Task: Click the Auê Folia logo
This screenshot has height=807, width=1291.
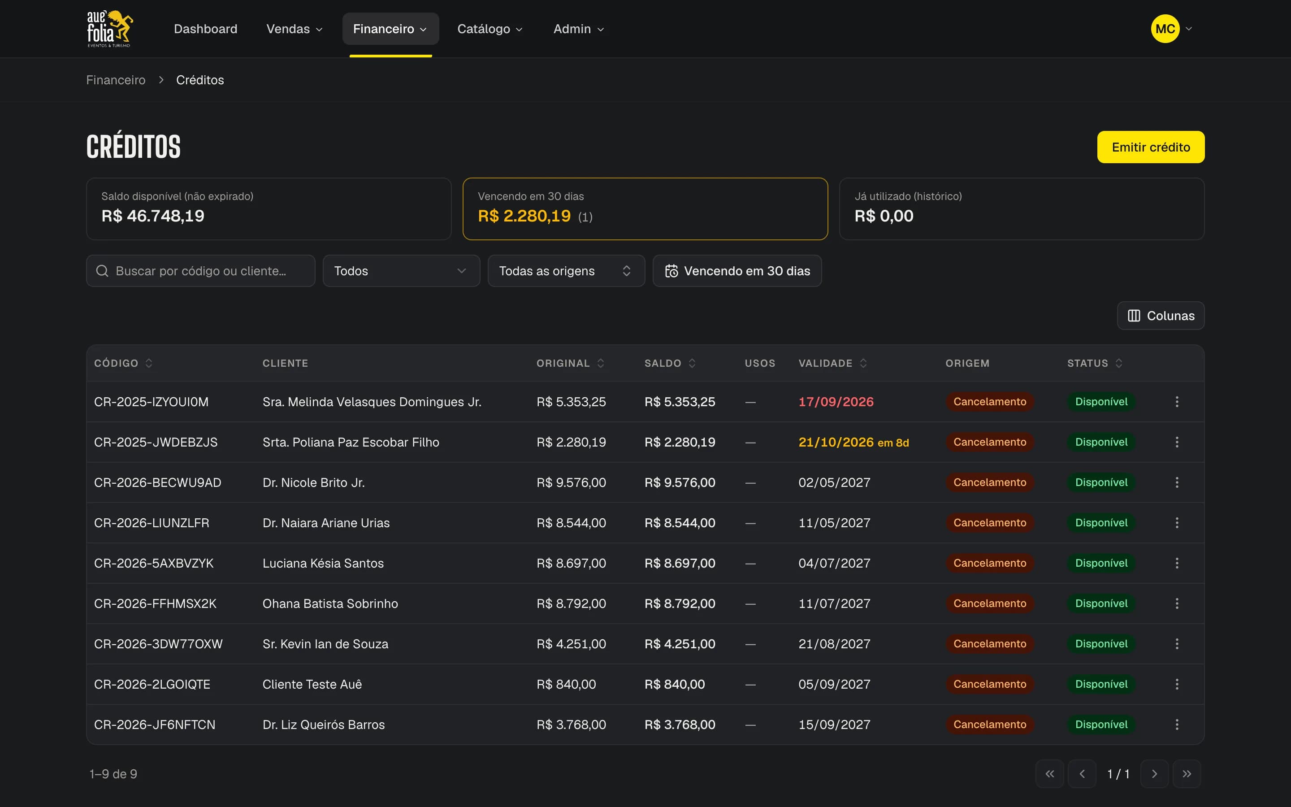Action: (x=110, y=29)
